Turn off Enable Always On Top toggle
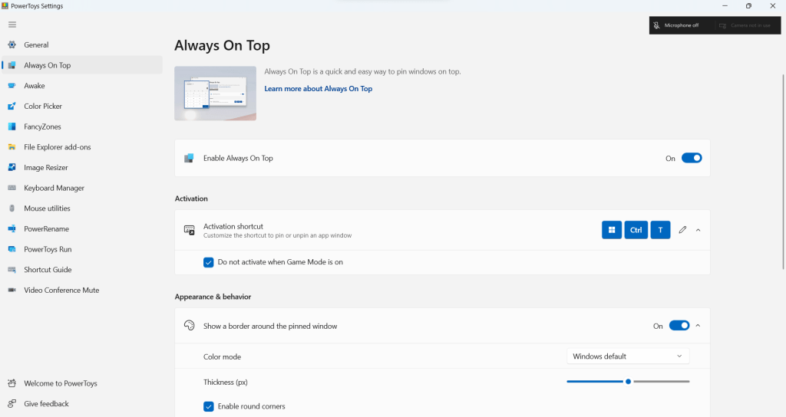The image size is (786, 417). click(692, 158)
